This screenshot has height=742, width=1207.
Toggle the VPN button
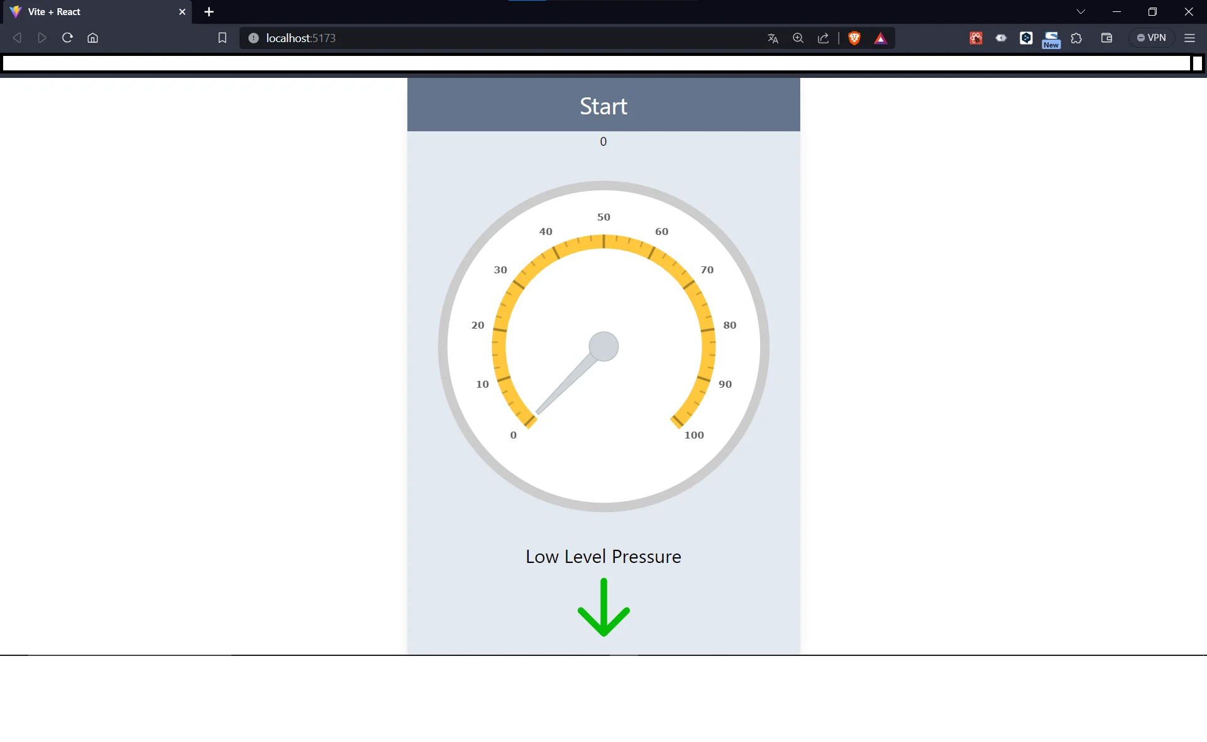(x=1151, y=38)
